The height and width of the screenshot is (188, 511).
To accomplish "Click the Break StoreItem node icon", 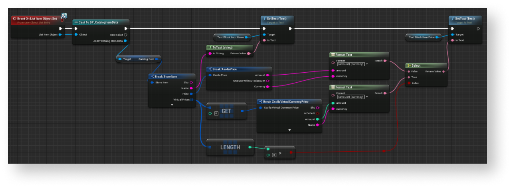I will click(x=152, y=76).
